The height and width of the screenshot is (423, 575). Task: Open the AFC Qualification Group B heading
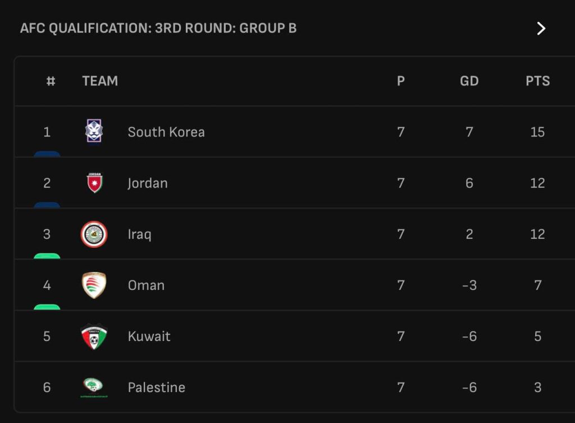(158, 29)
